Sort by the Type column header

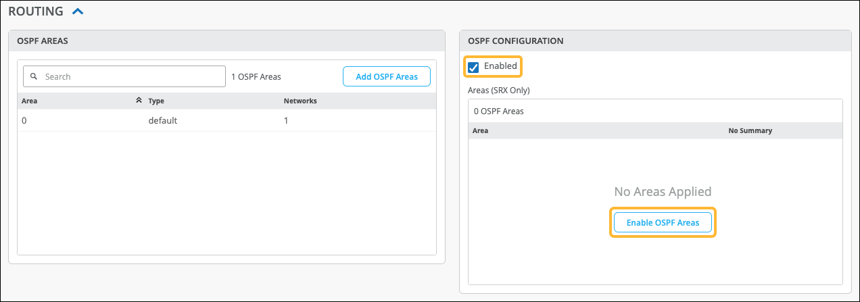(x=156, y=101)
